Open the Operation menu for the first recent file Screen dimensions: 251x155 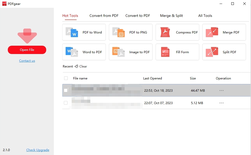tap(221, 90)
